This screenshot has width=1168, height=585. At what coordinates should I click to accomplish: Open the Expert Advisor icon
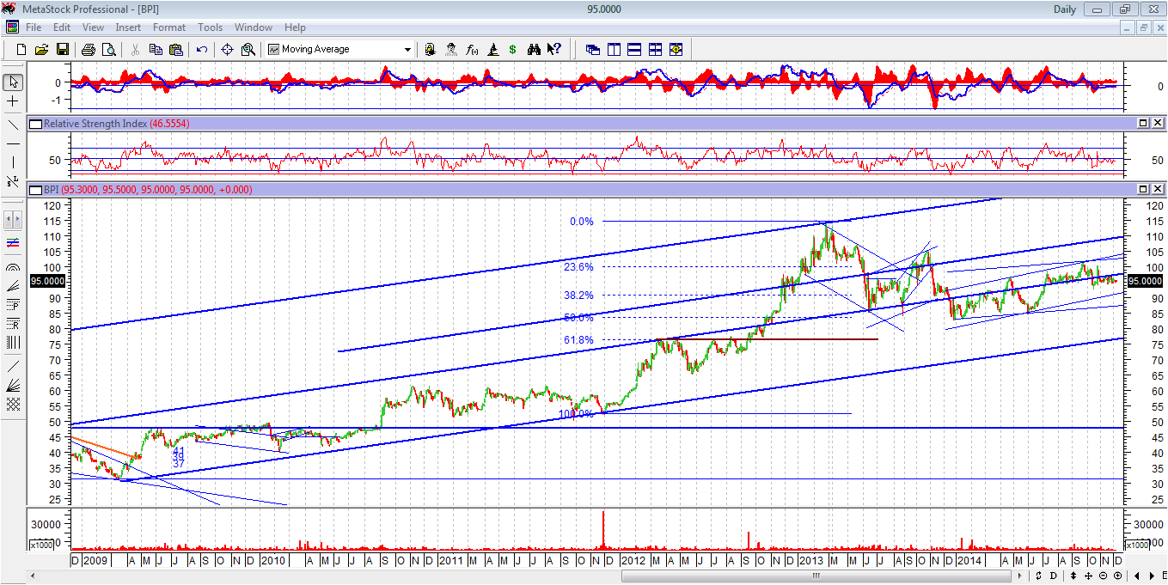(451, 49)
